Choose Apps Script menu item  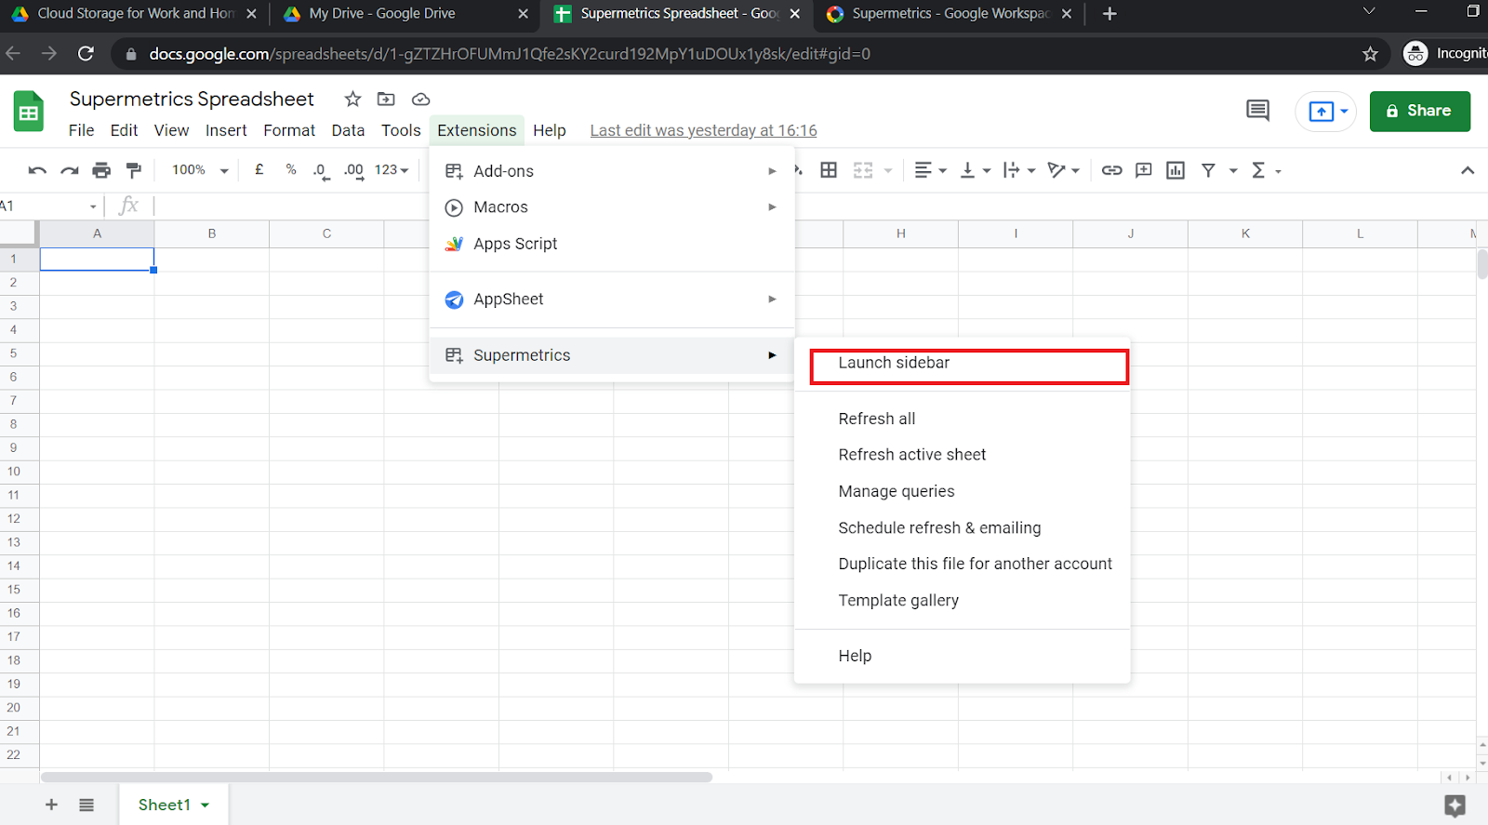pyautogui.click(x=612, y=244)
